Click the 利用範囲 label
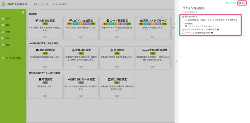 (x=189, y=23)
